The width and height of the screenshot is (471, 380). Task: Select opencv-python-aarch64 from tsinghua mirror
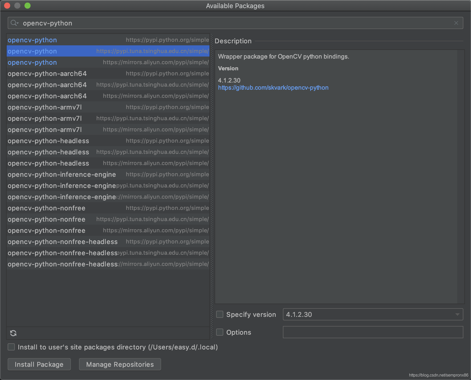coord(108,85)
